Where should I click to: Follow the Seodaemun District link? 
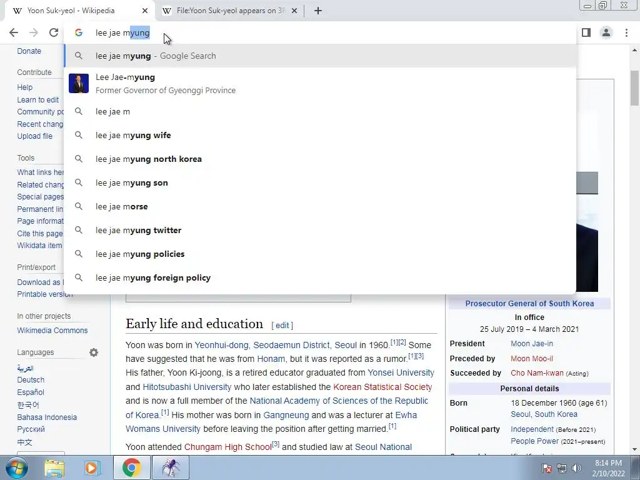(291, 345)
